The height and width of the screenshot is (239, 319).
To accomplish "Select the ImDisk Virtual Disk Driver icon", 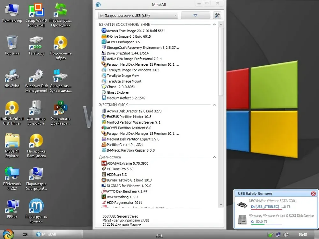I will click(x=12, y=113).
